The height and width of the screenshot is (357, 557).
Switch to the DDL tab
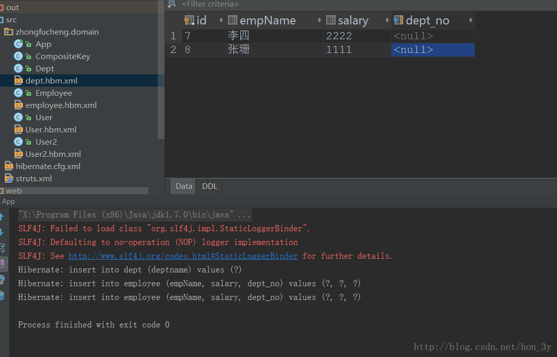pos(210,186)
